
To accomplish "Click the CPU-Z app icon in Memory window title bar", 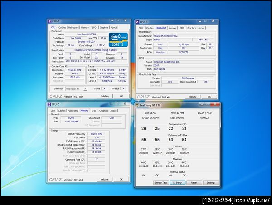I will (49, 104).
